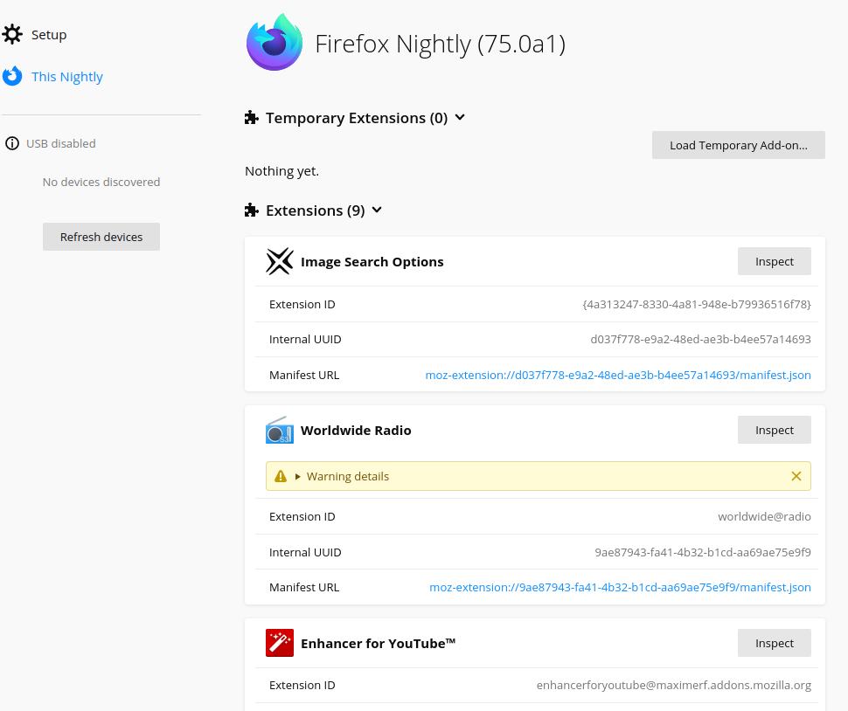Click the Firefox Nightly (75.0a1) title
Image resolution: width=848 pixels, height=711 pixels.
pyautogui.click(x=441, y=44)
